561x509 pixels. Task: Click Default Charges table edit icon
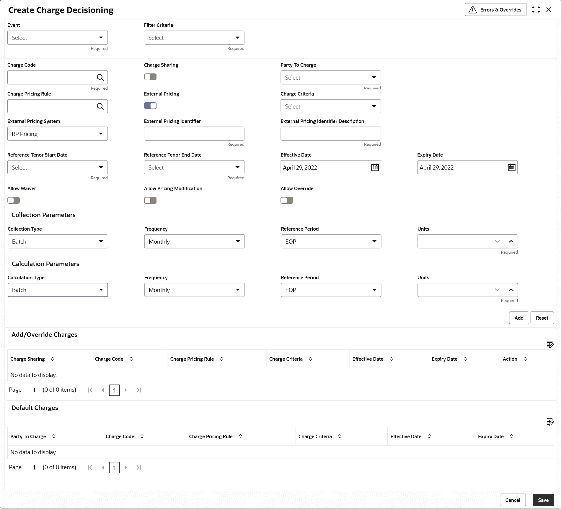[550, 422]
